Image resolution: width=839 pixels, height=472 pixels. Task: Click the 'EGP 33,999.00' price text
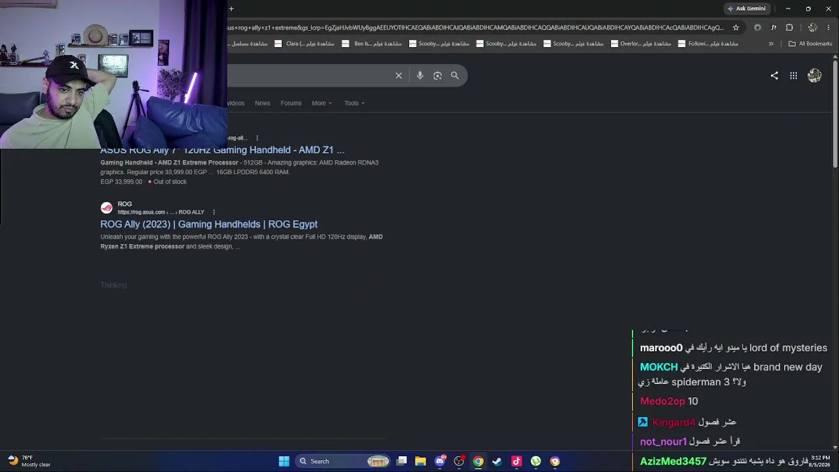coord(121,182)
